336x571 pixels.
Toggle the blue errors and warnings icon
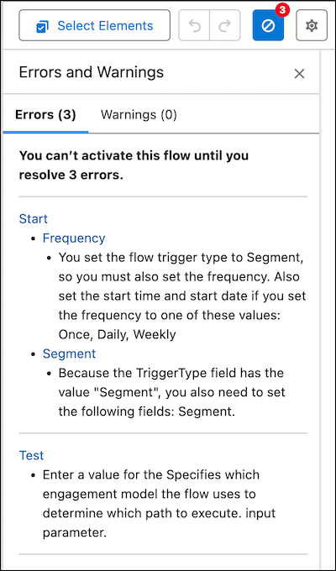click(268, 25)
